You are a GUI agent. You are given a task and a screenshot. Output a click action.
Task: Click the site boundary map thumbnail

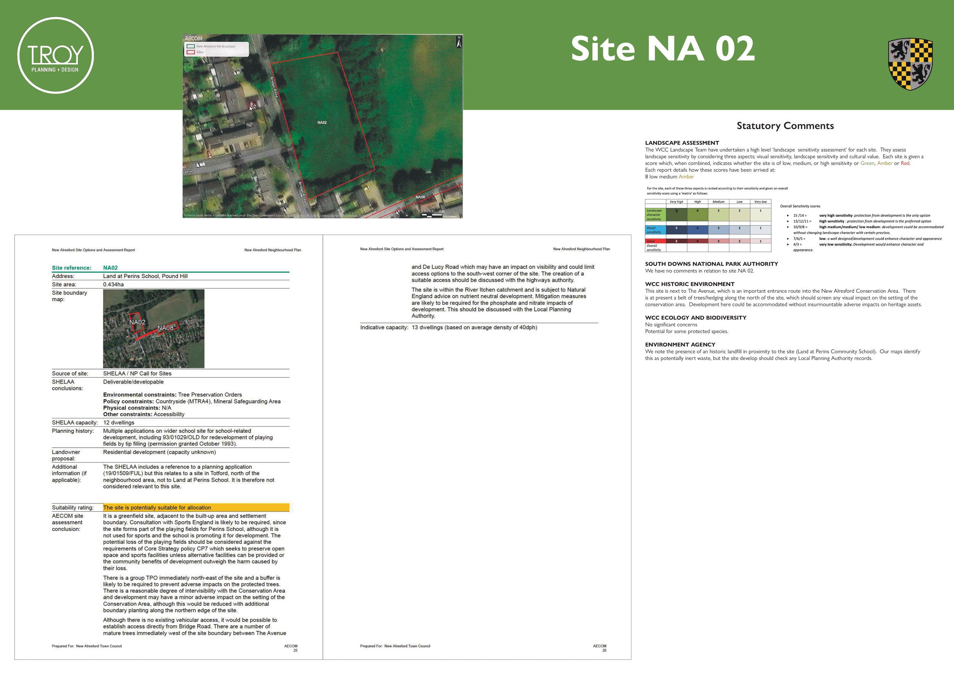(153, 329)
